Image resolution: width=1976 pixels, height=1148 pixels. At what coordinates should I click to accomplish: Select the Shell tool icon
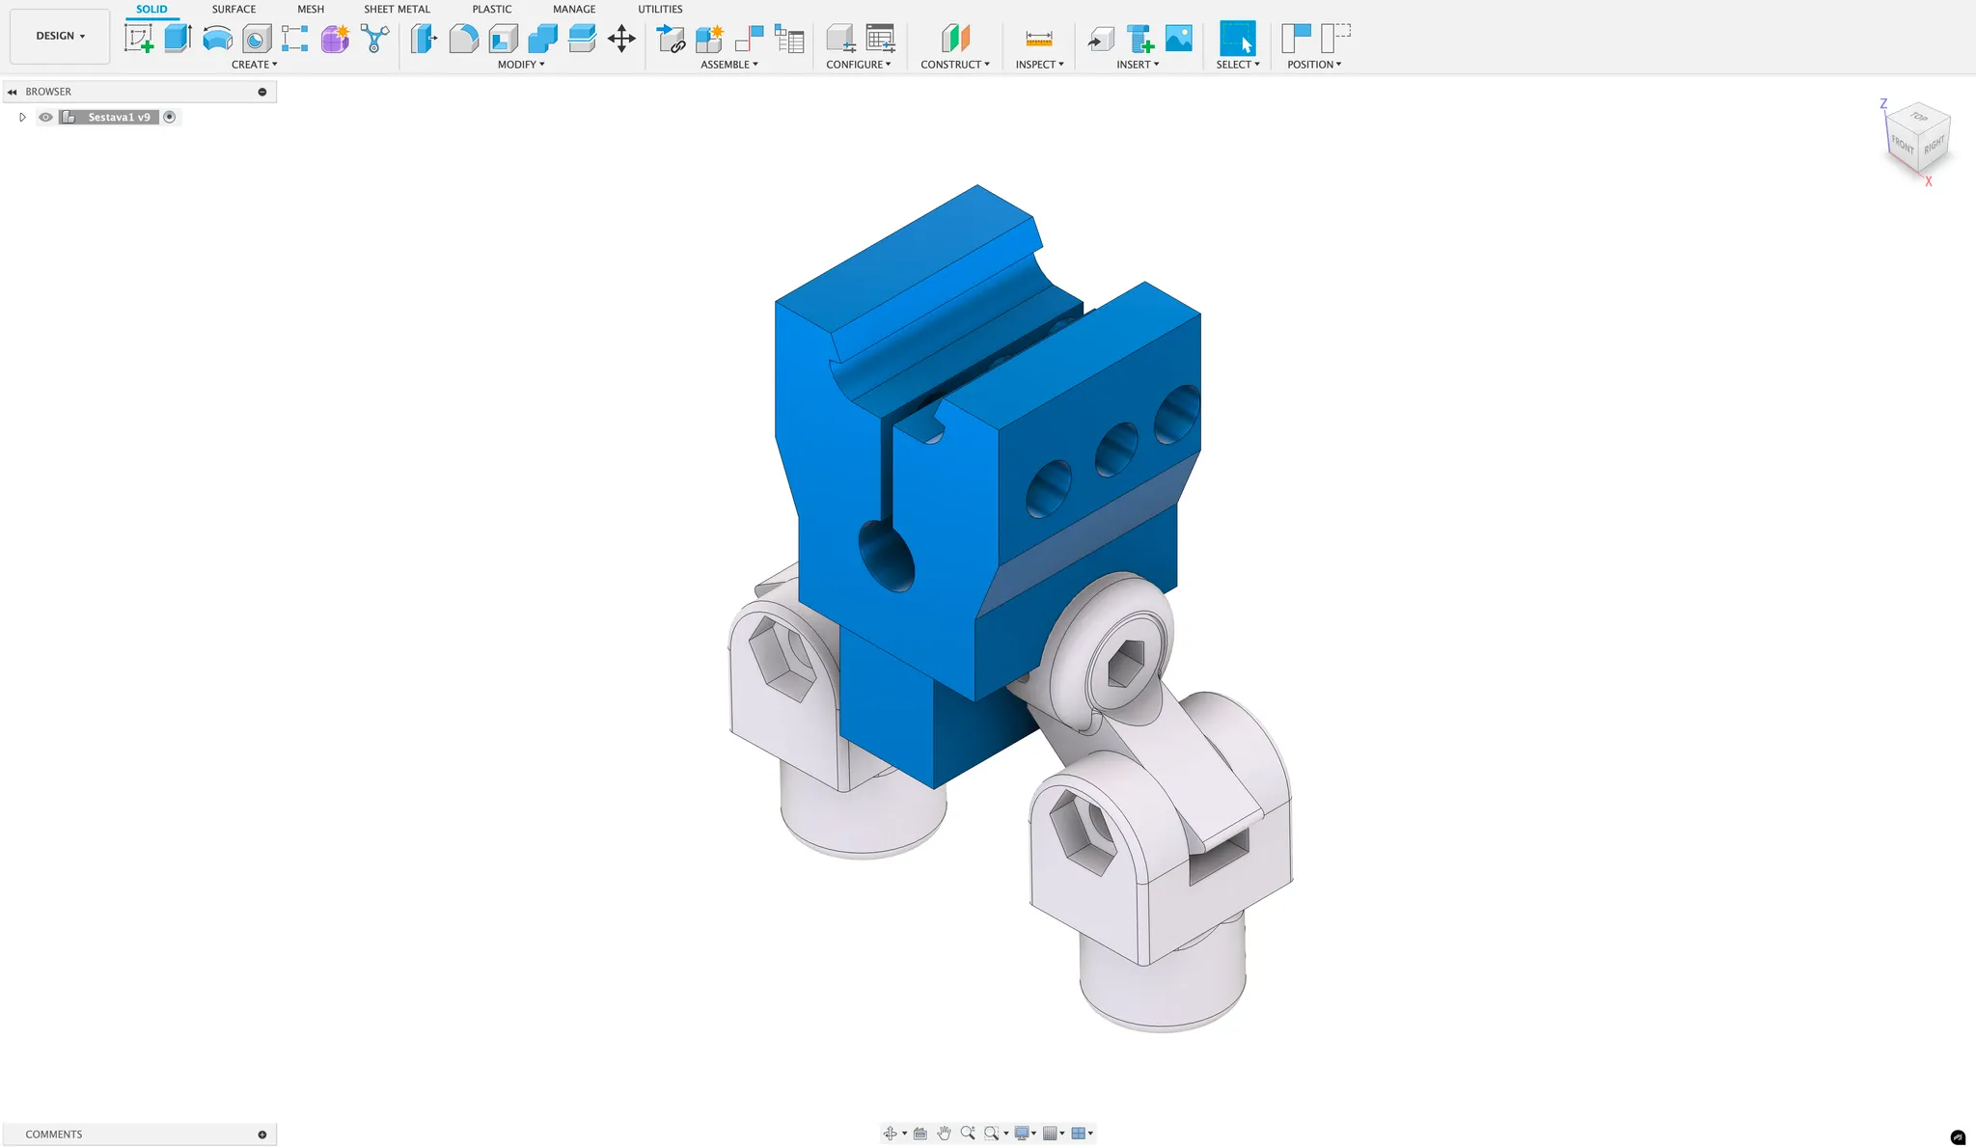(503, 39)
